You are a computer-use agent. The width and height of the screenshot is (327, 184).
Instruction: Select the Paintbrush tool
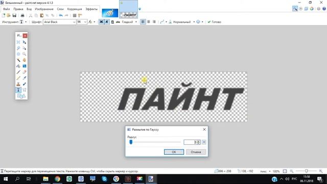click(18, 72)
